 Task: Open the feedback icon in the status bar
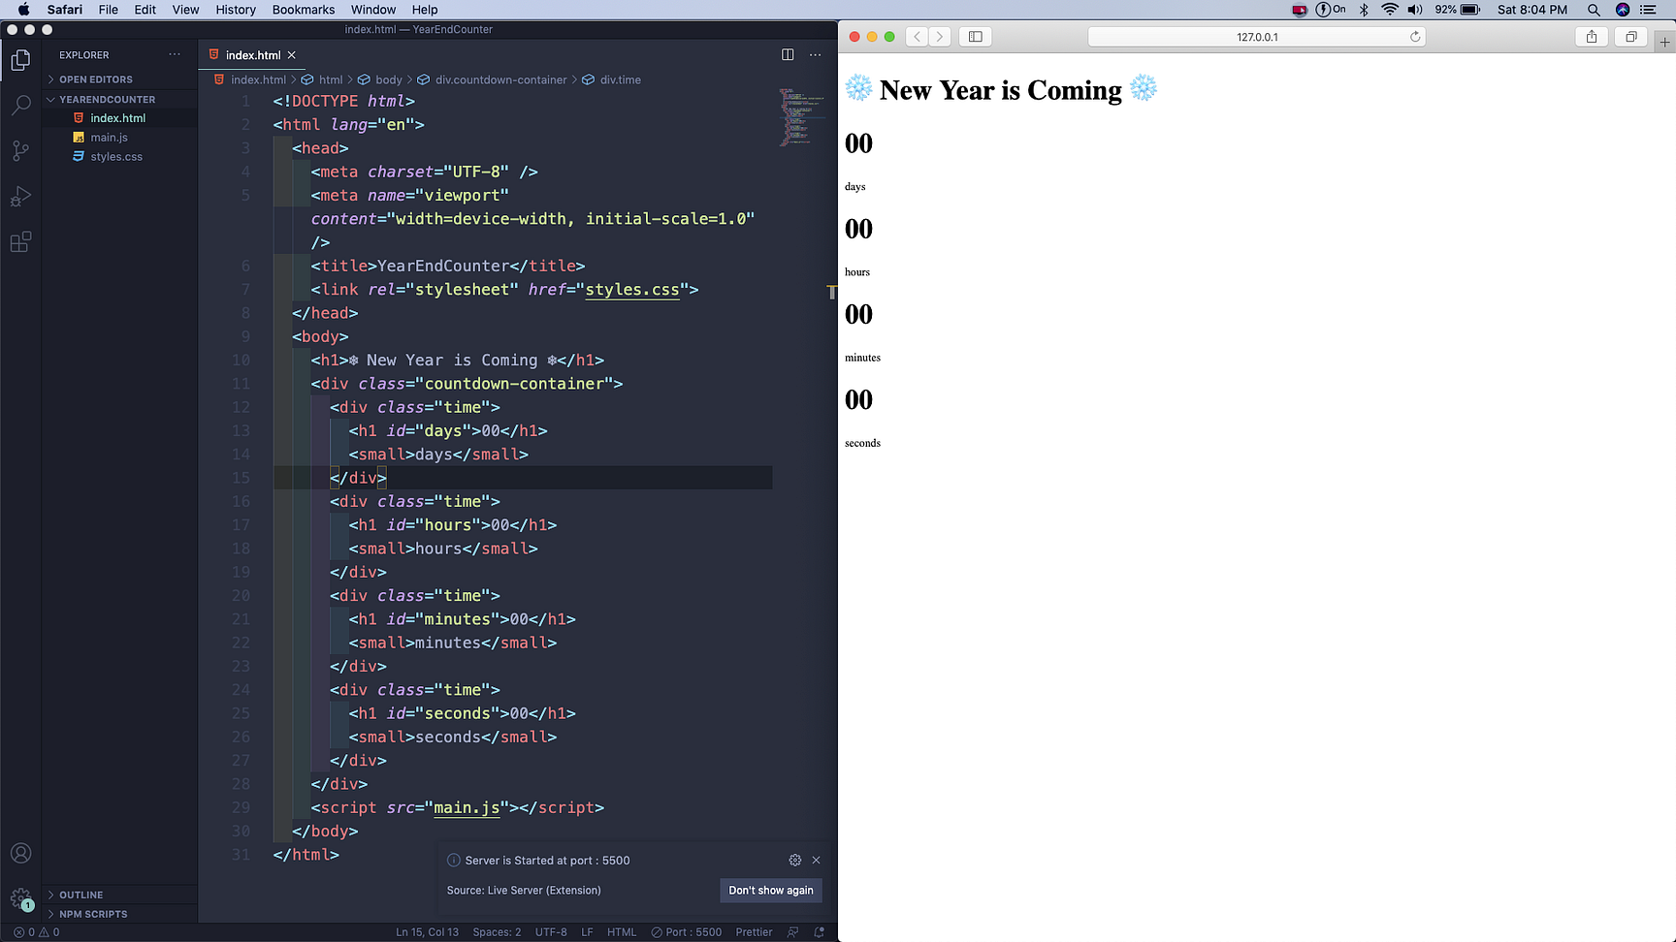(793, 932)
